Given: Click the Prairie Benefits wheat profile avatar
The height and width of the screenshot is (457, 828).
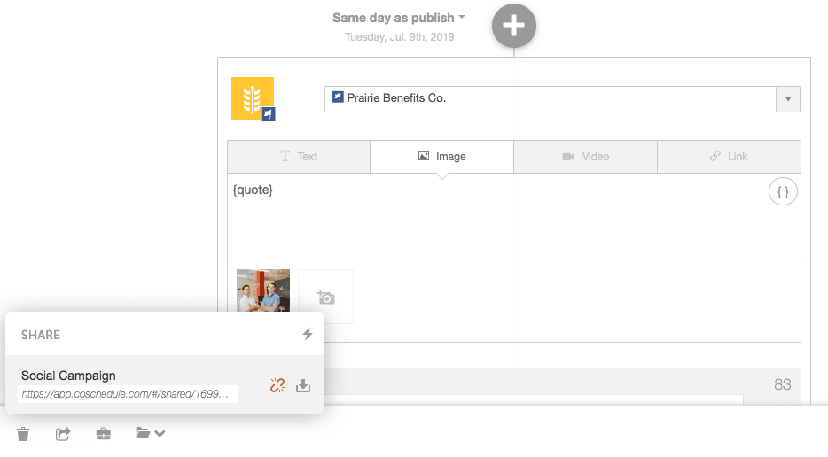Looking at the screenshot, I should click(253, 98).
